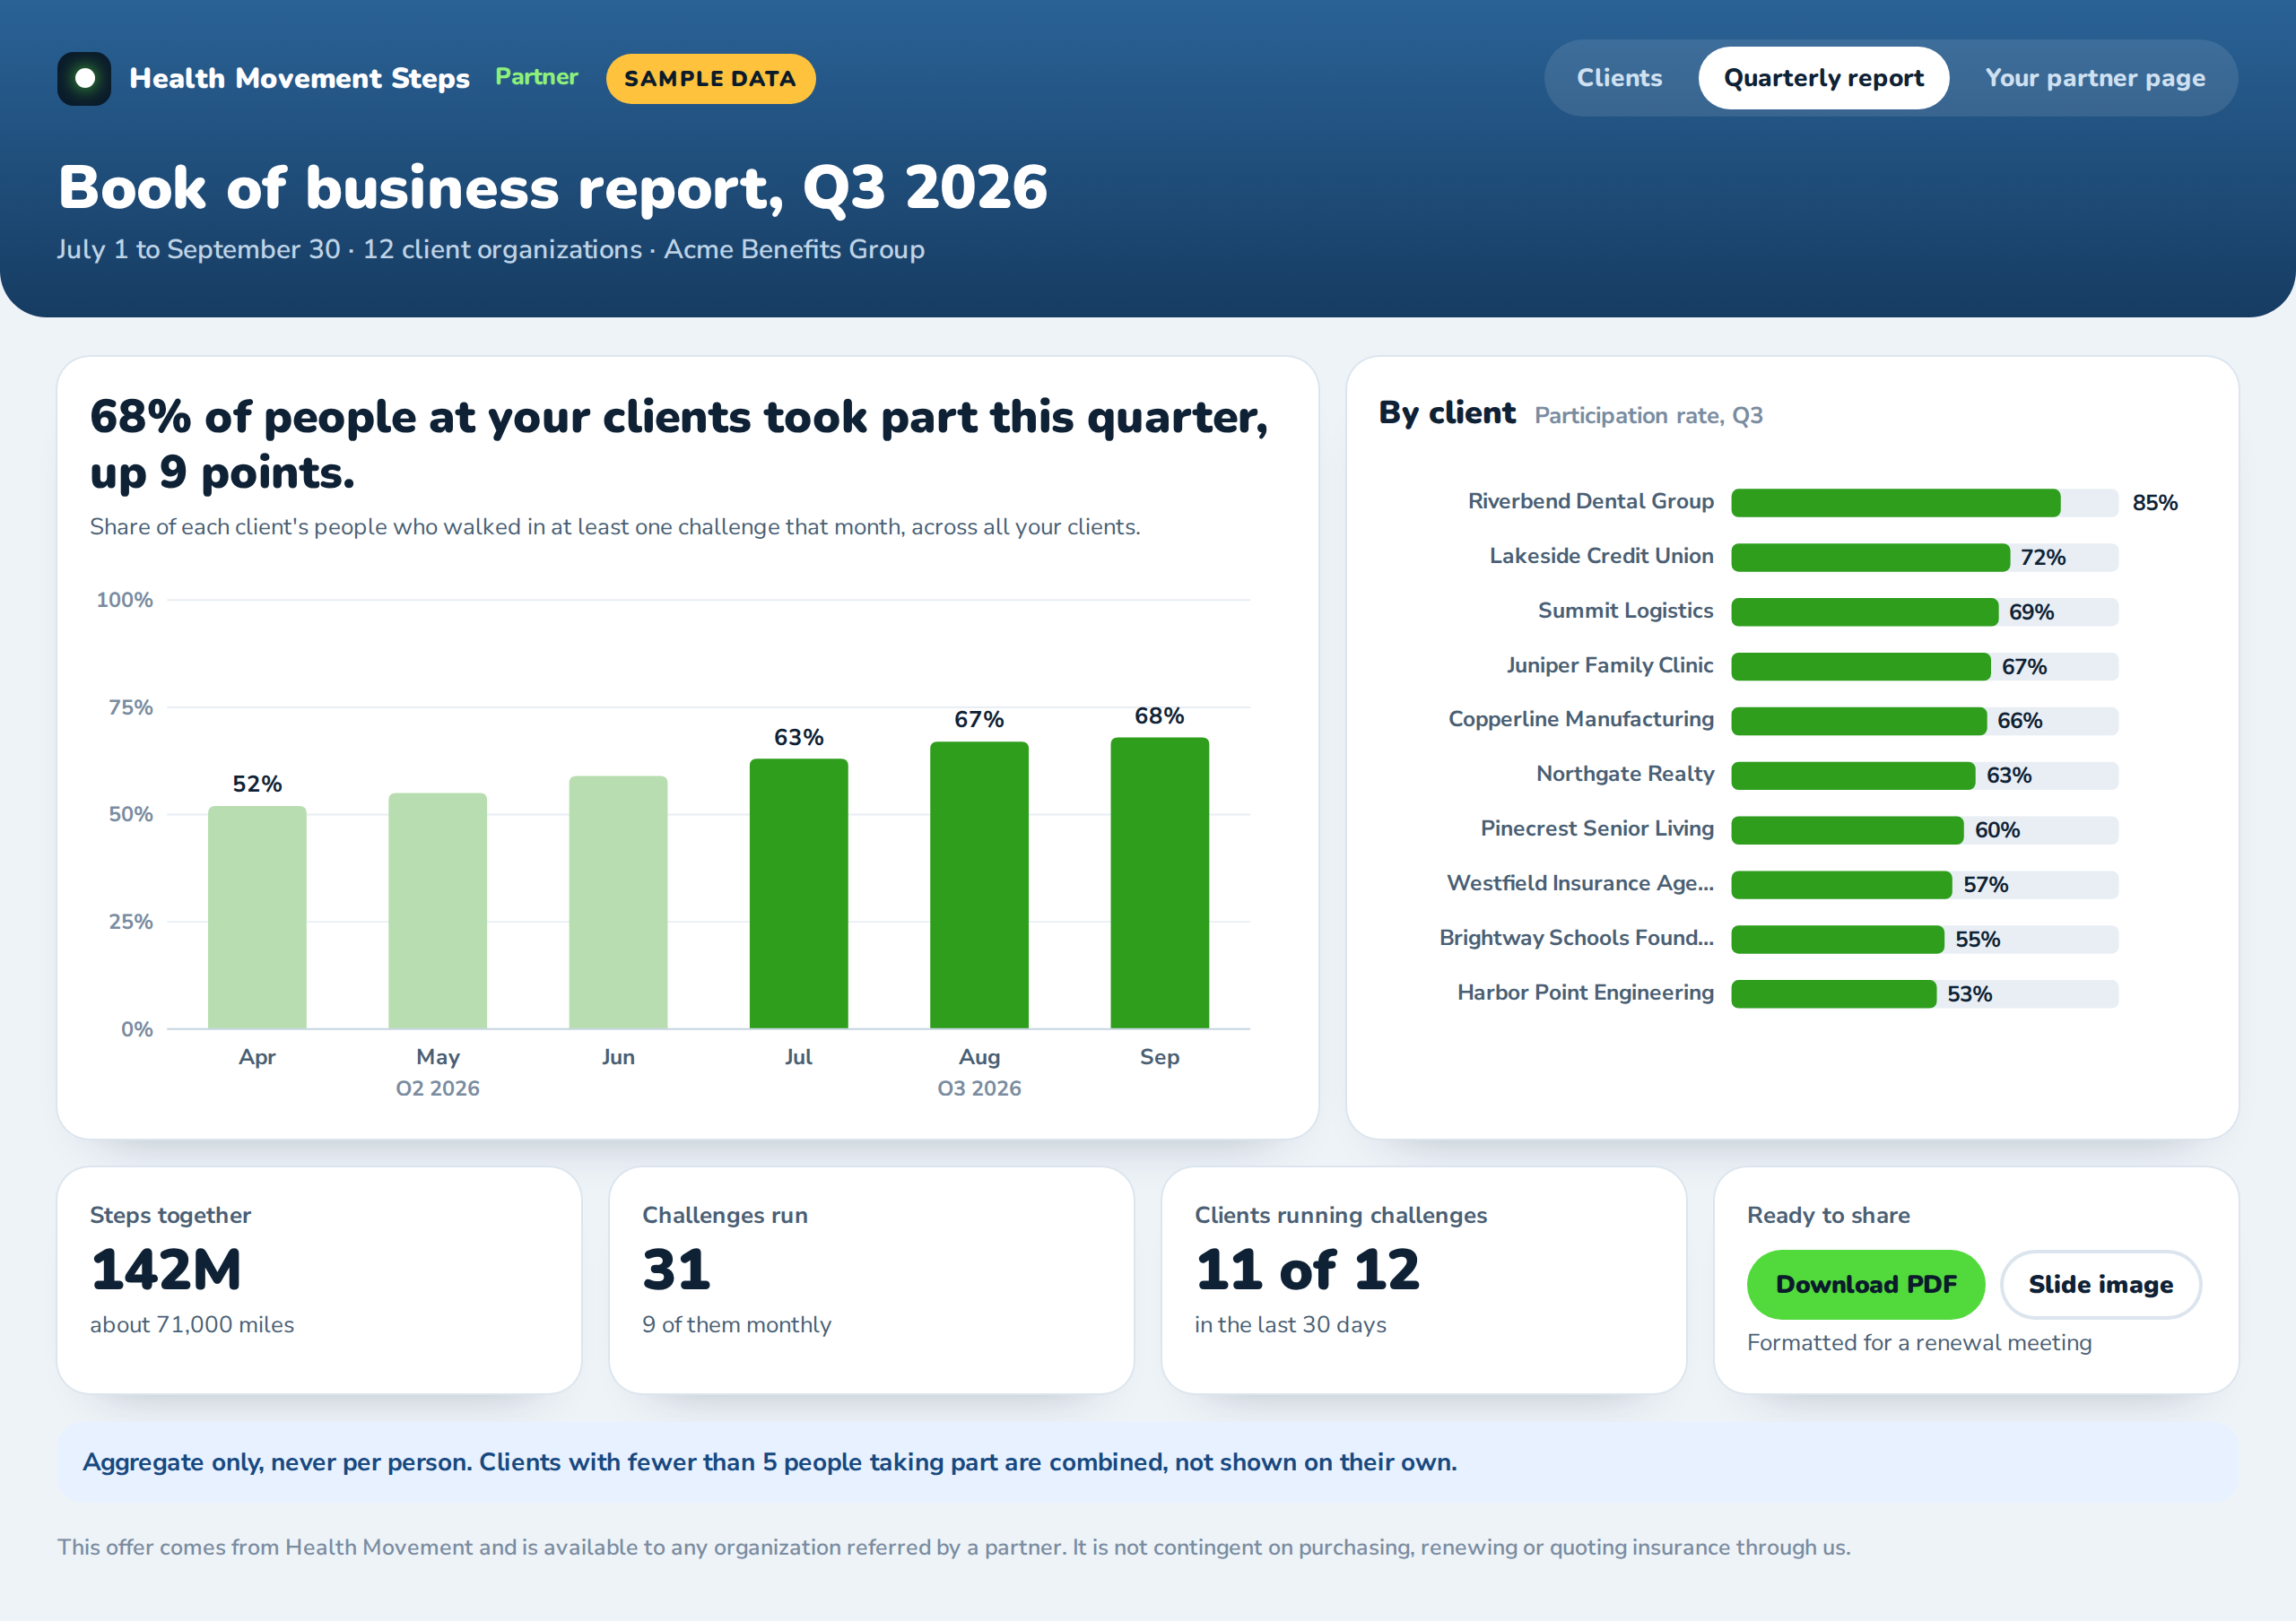The width and height of the screenshot is (2296, 1621).
Task: Click the "By client" panel heading
Action: (1446, 412)
